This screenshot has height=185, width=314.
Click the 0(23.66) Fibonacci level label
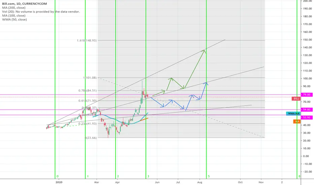pos(91,138)
